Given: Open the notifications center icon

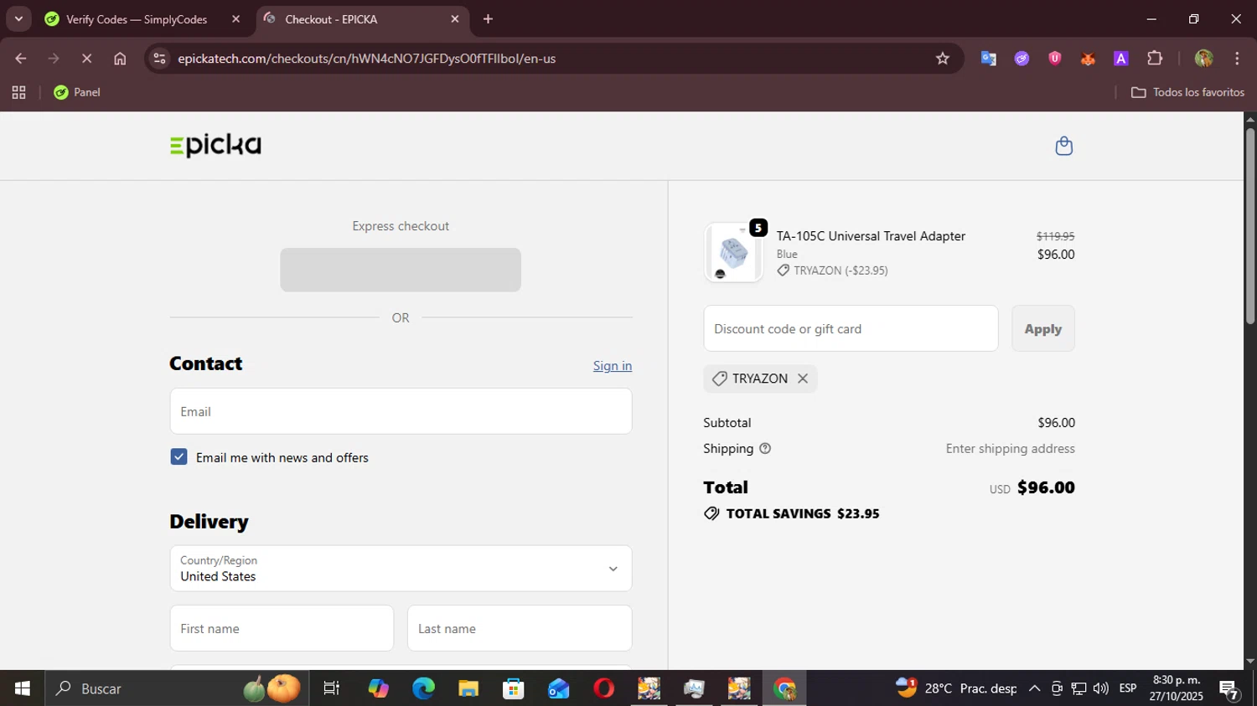Looking at the screenshot, I should (x=1229, y=689).
